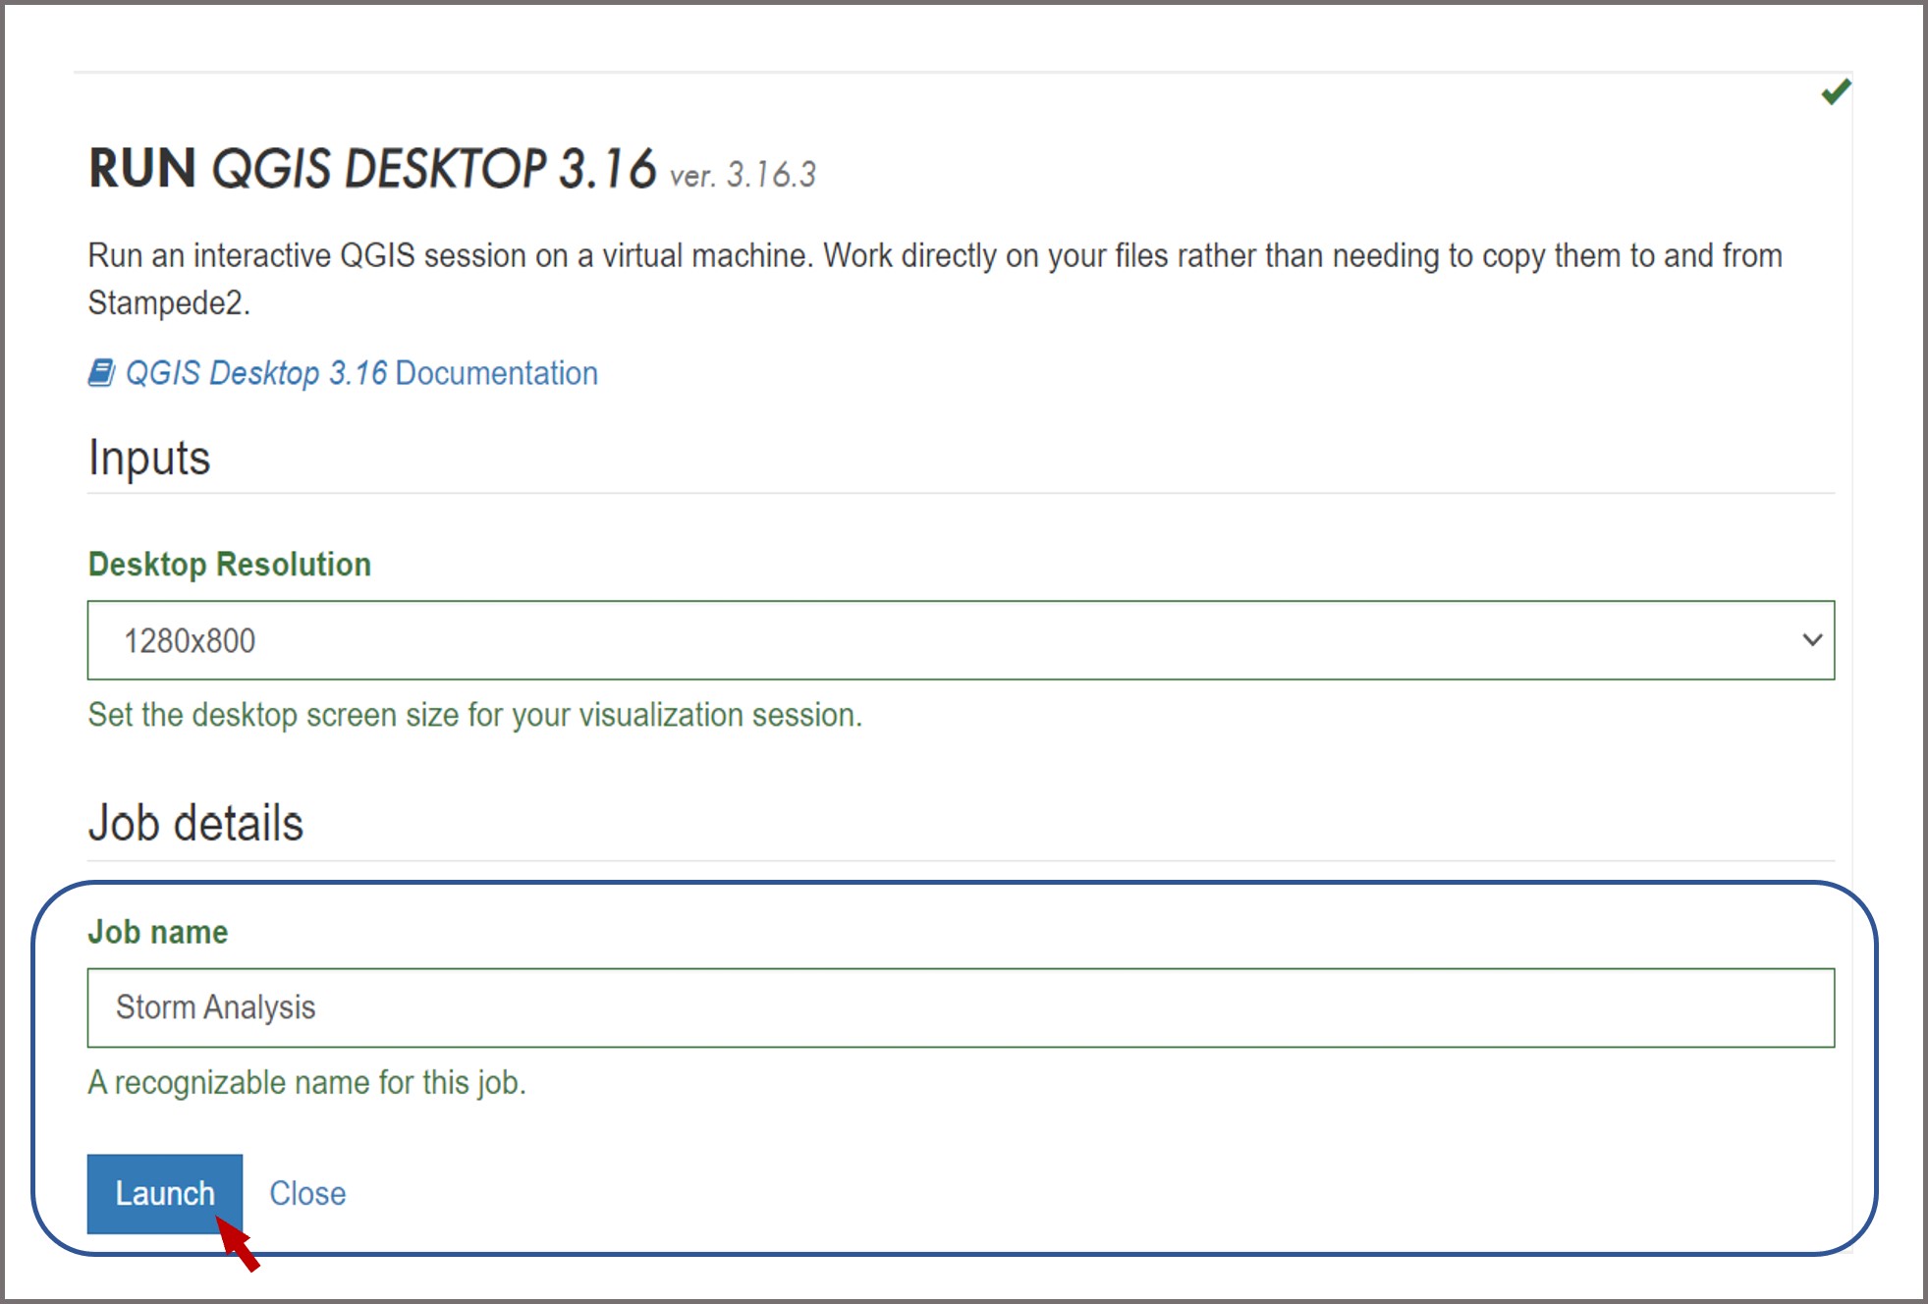Screen dimensions: 1928x1304
Task: Click the Job name input field
Action: point(960,1007)
